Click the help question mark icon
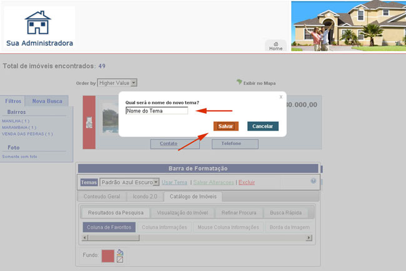Screen dimensions: 406x271 click(x=314, y=181)
